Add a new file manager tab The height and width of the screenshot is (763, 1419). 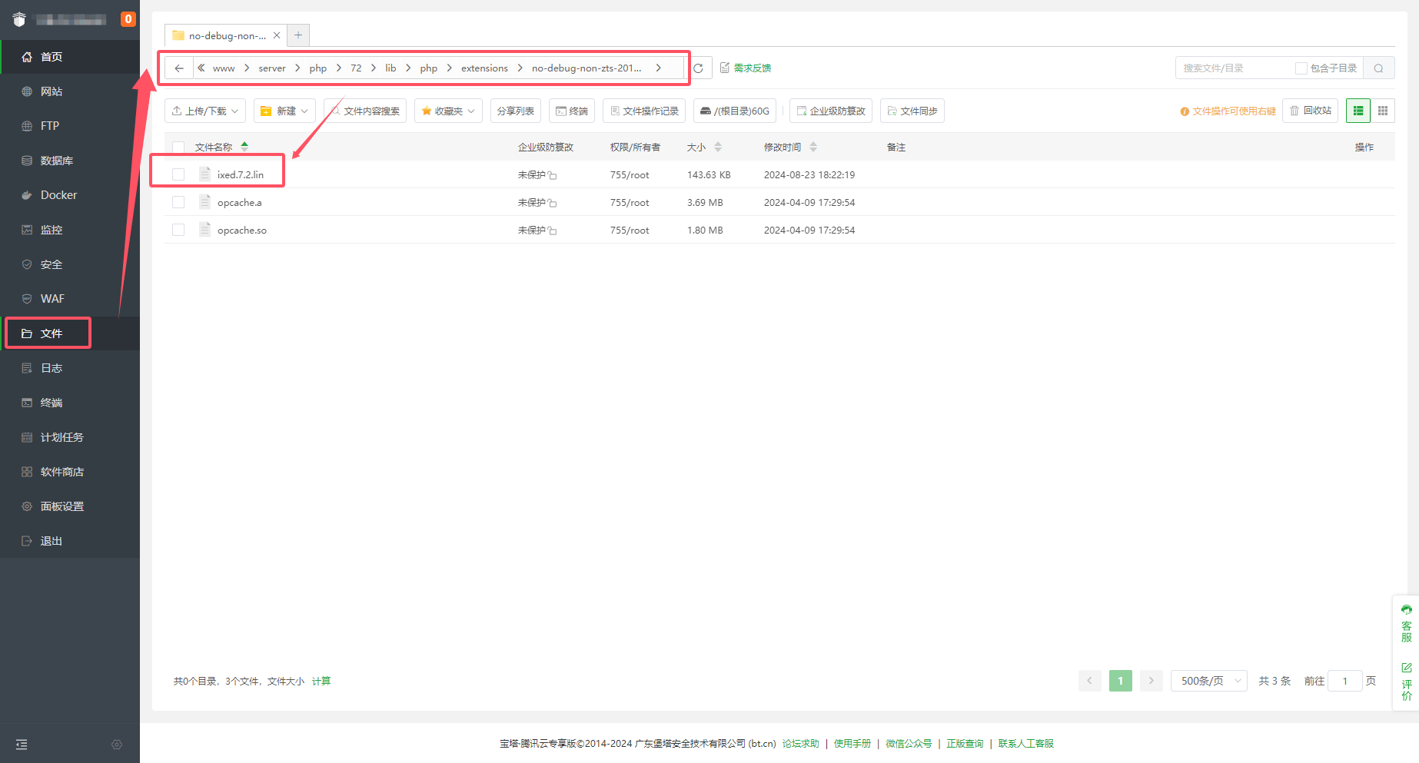pos(298,35)
